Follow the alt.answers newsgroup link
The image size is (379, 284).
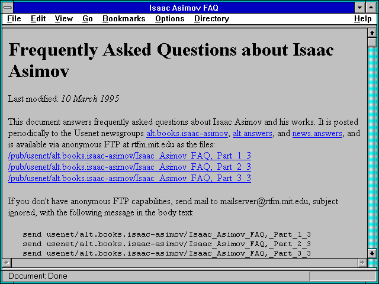click(253, 134)
